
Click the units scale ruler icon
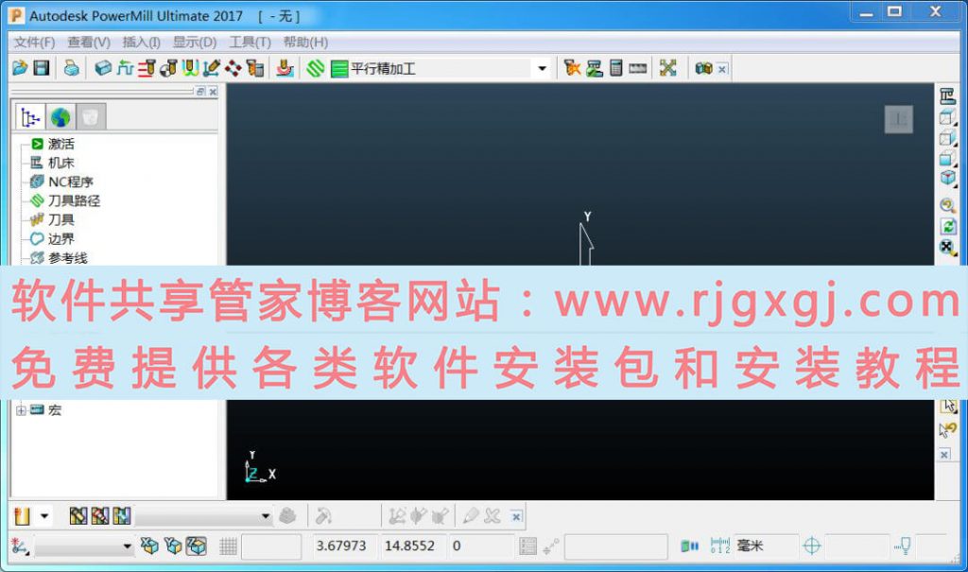[x=719, y=546]
